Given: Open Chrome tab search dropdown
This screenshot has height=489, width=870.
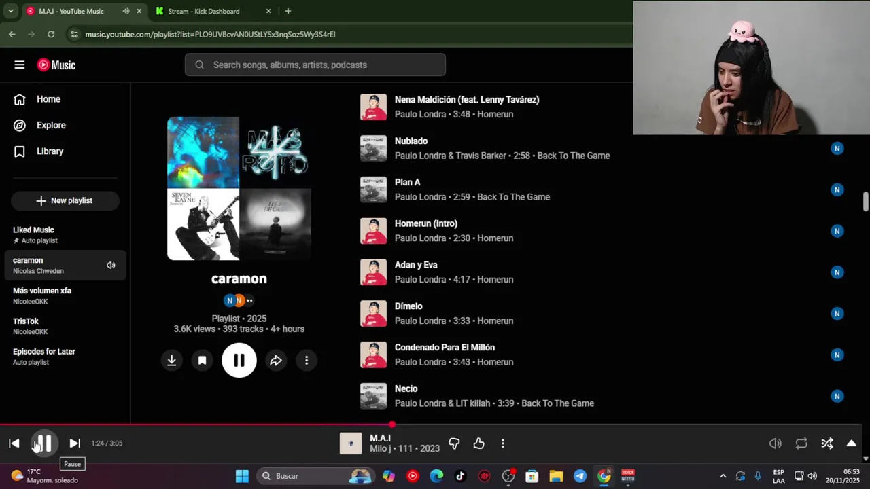Looking at the screenshot, I should (10, 11).
